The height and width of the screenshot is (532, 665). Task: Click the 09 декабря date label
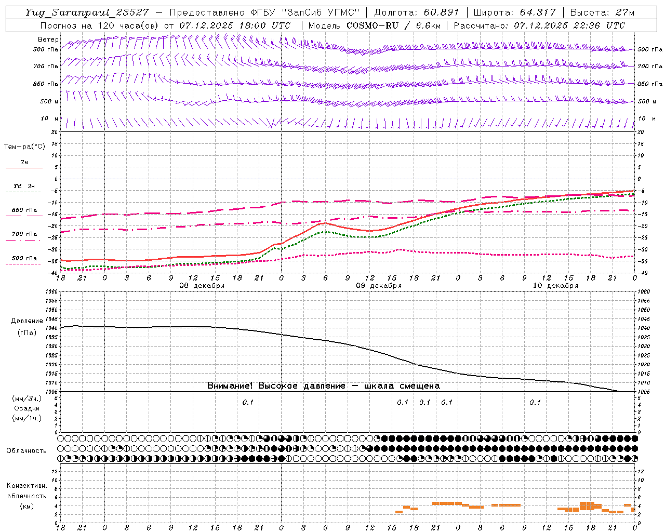click(378, 286)
